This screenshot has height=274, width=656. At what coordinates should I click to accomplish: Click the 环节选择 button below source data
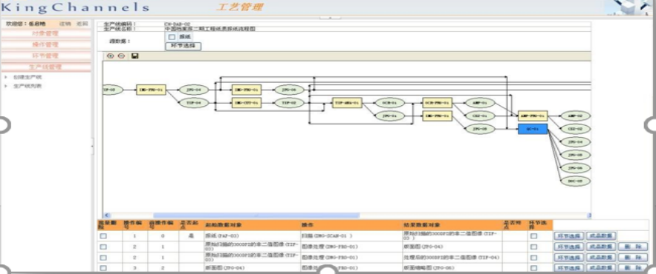(x=184, y=47)
